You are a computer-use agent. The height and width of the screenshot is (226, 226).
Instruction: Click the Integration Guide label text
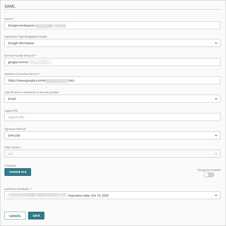tap(36, 37)
